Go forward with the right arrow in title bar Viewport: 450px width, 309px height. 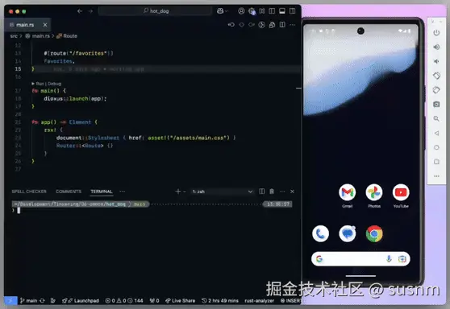click(90, 11)
